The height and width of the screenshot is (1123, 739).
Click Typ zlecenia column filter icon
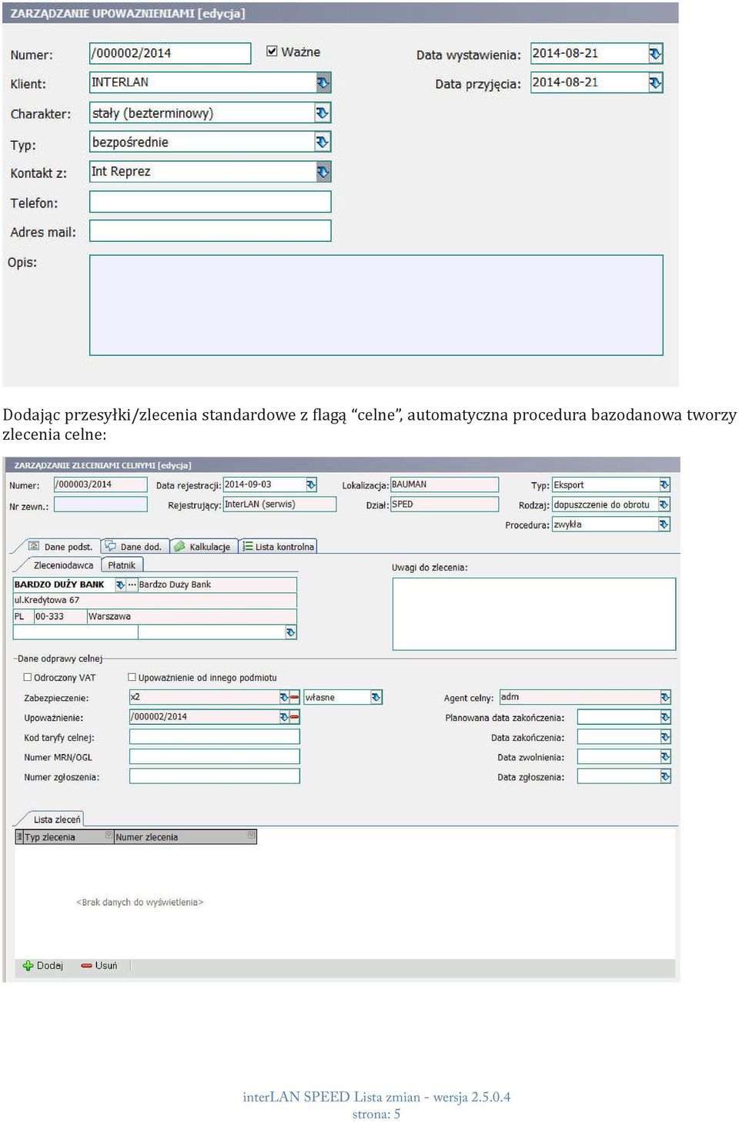[x=109, y=836]
